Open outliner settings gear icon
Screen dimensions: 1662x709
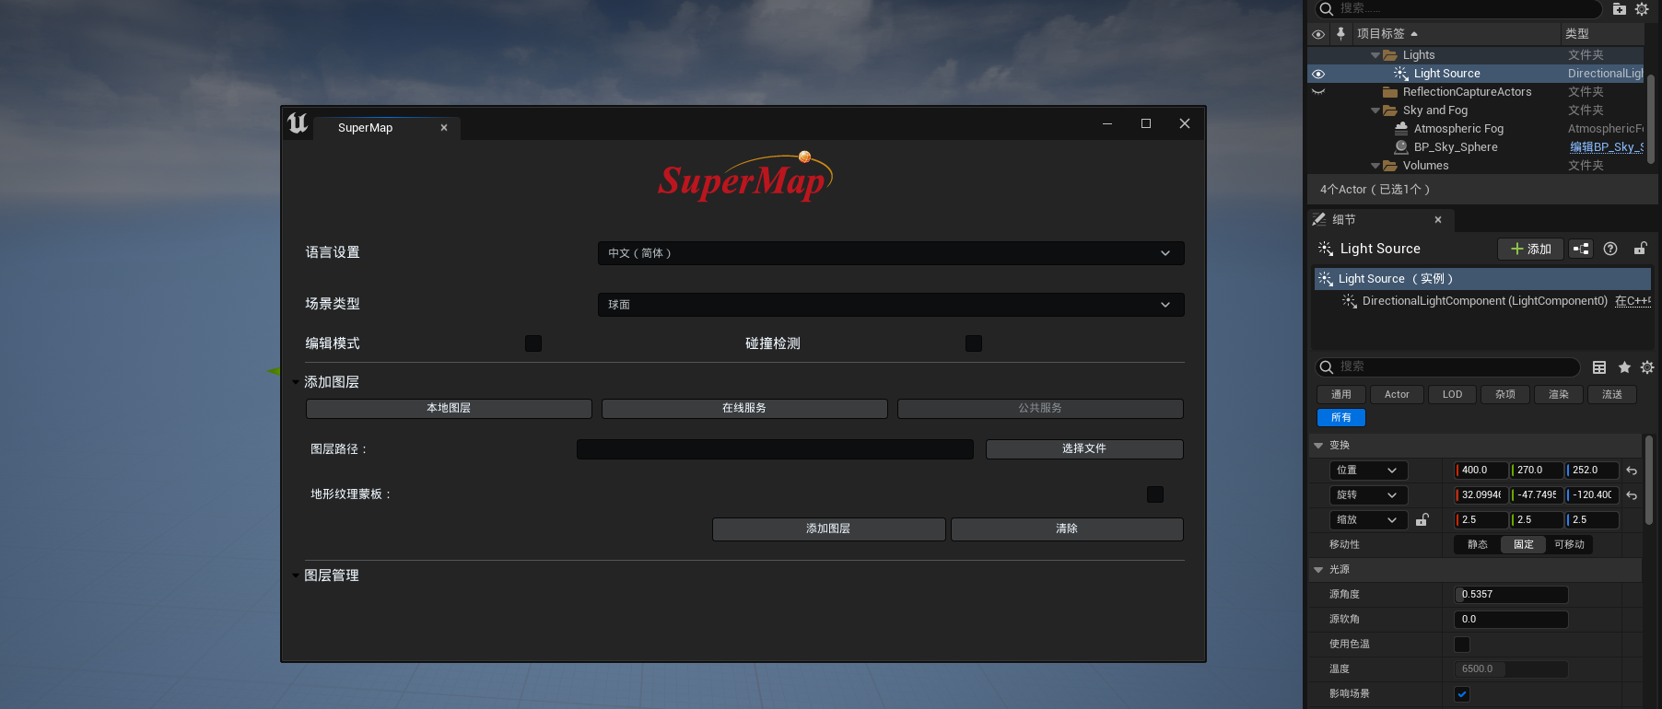[x=1642, y=9]
